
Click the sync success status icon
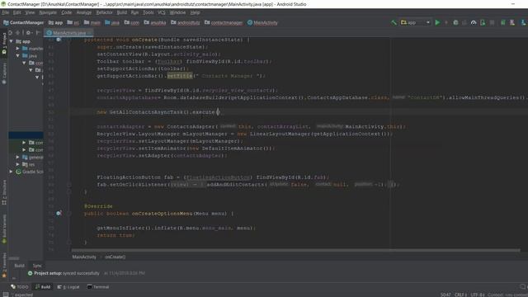pos(30,273)
